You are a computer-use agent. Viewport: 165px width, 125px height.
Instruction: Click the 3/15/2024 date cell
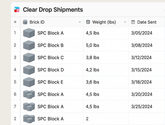tap(142, 70)
